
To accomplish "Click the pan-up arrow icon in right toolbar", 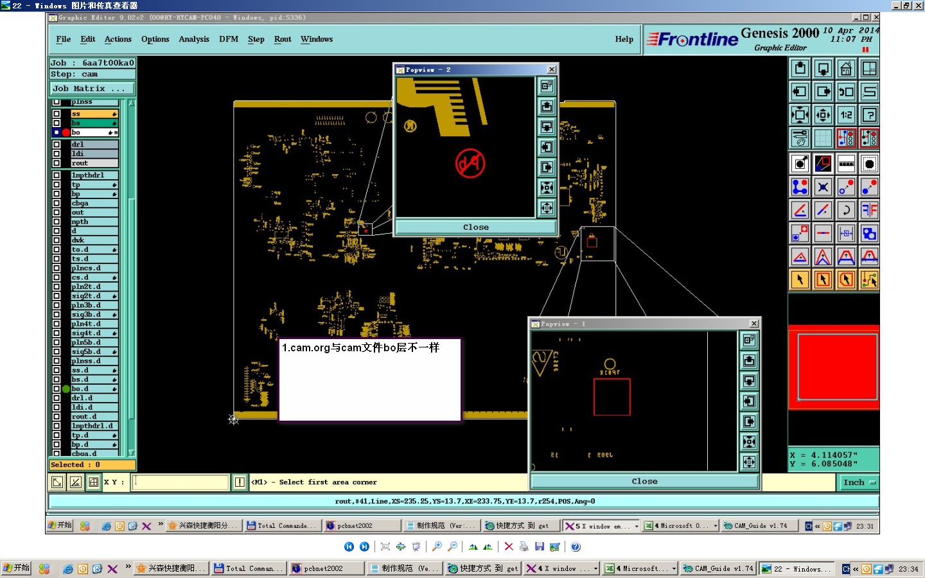I will pos(800,69).
